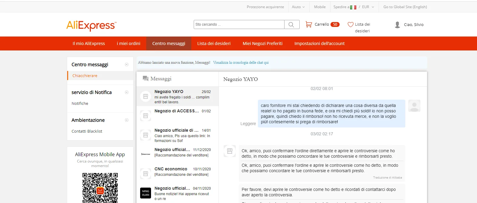Open the EUR currency dropdown
Screen dimensions: 477x203
point(368,7)
